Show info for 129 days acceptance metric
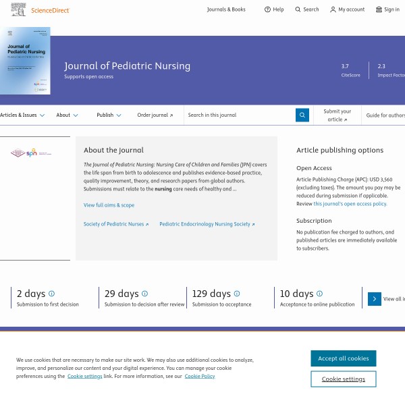The image size is (405, 405). pyautogui.click(x=237, y=294)
